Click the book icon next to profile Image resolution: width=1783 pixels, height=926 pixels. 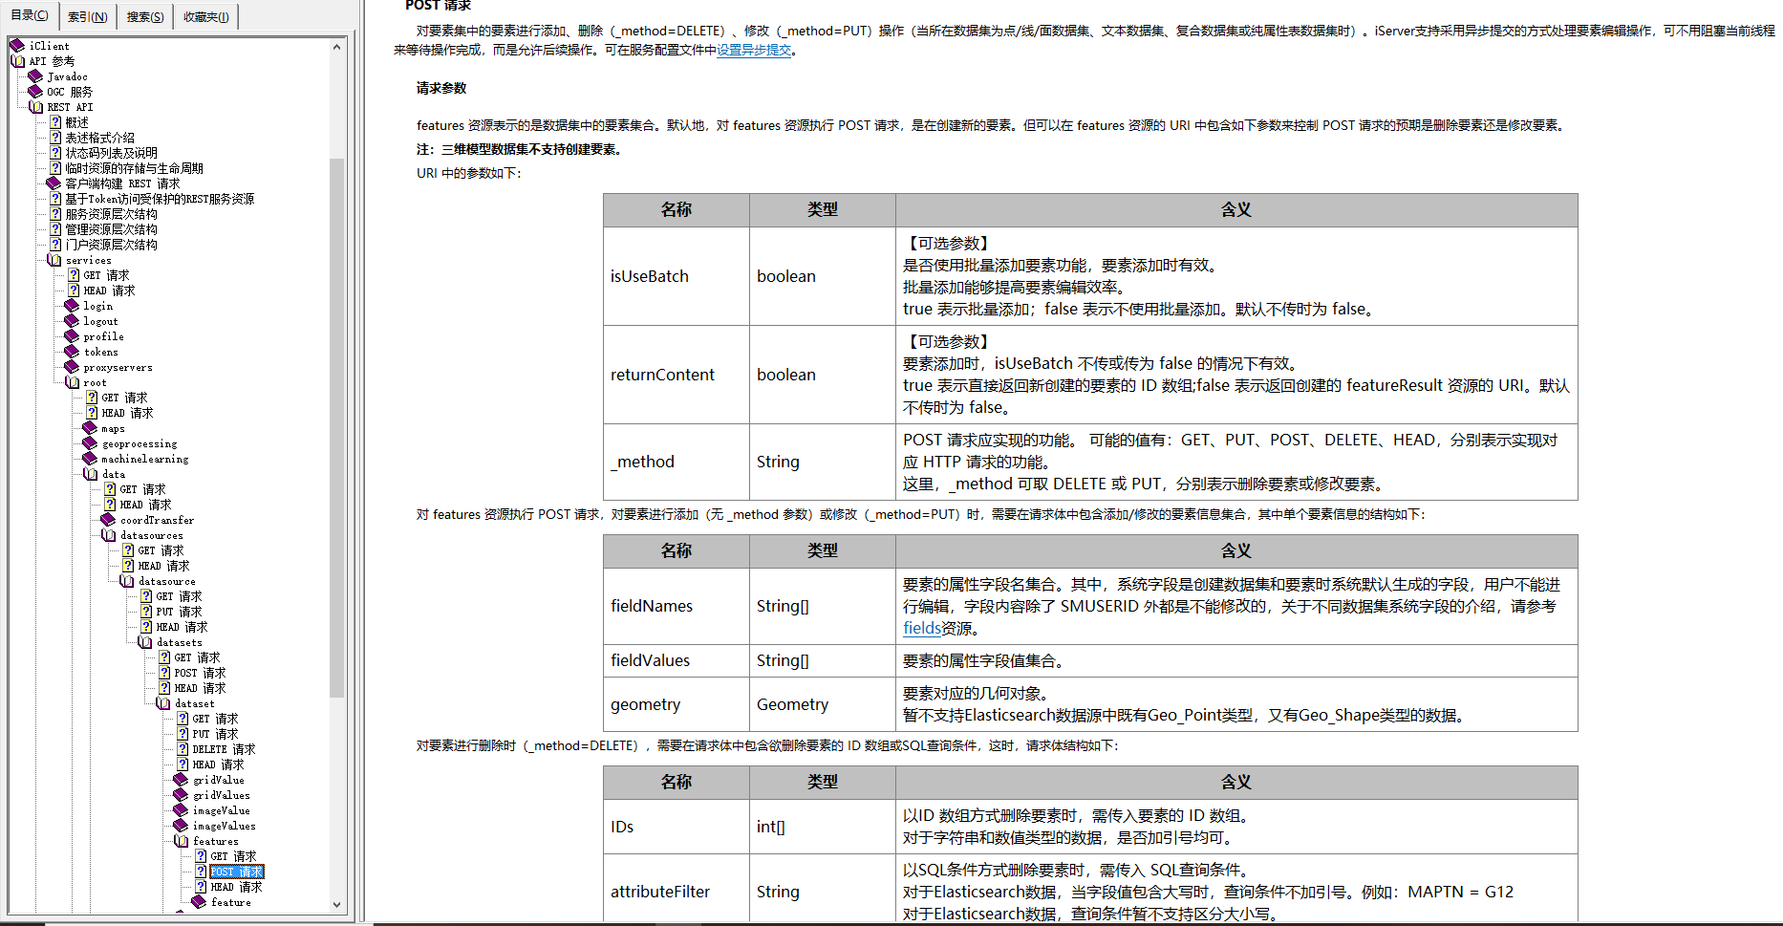tap(72, 336)
